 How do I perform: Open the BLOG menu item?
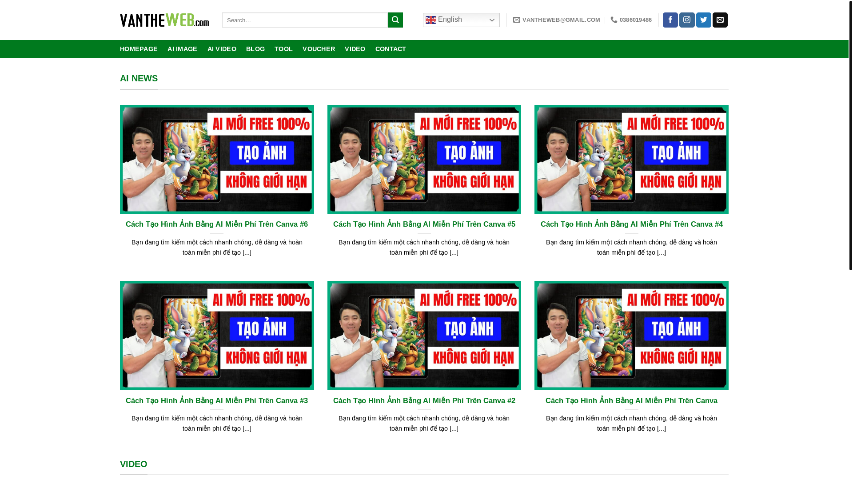(255, 49)
